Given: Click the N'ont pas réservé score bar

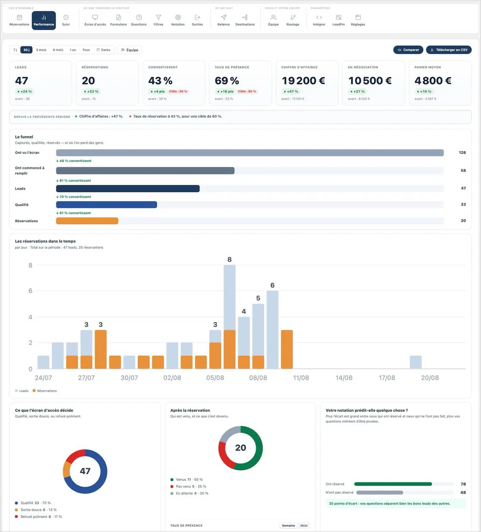Looking at the screenshot, I should pyautogui.click(x=404, y=493).
